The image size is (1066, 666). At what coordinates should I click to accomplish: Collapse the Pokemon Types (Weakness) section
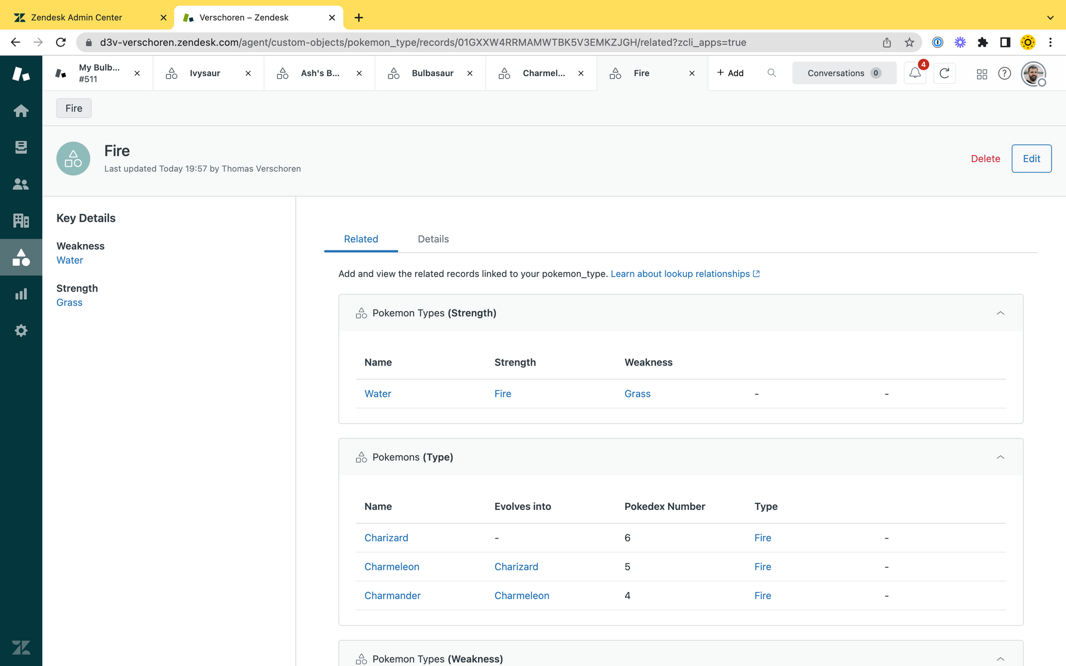(x=1000, y=659)
